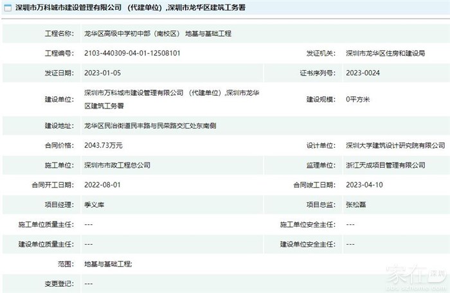Click supervisor unit 浙江天成项目管理有限公司

point(385,165)
